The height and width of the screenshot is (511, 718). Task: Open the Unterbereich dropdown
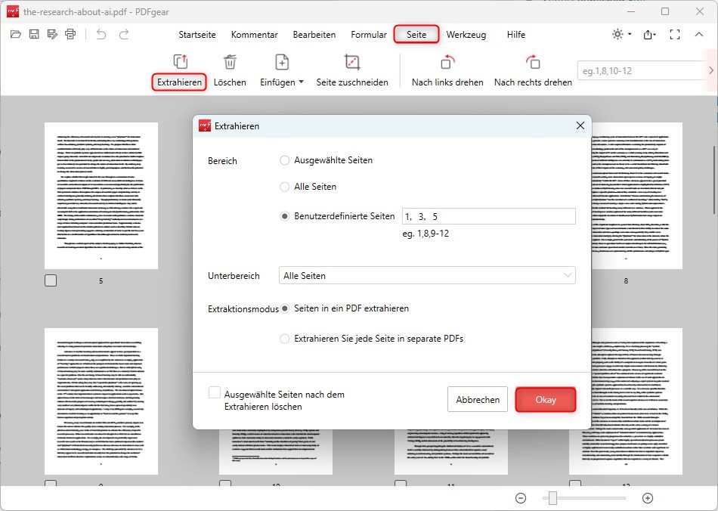(x=427, y=275)
